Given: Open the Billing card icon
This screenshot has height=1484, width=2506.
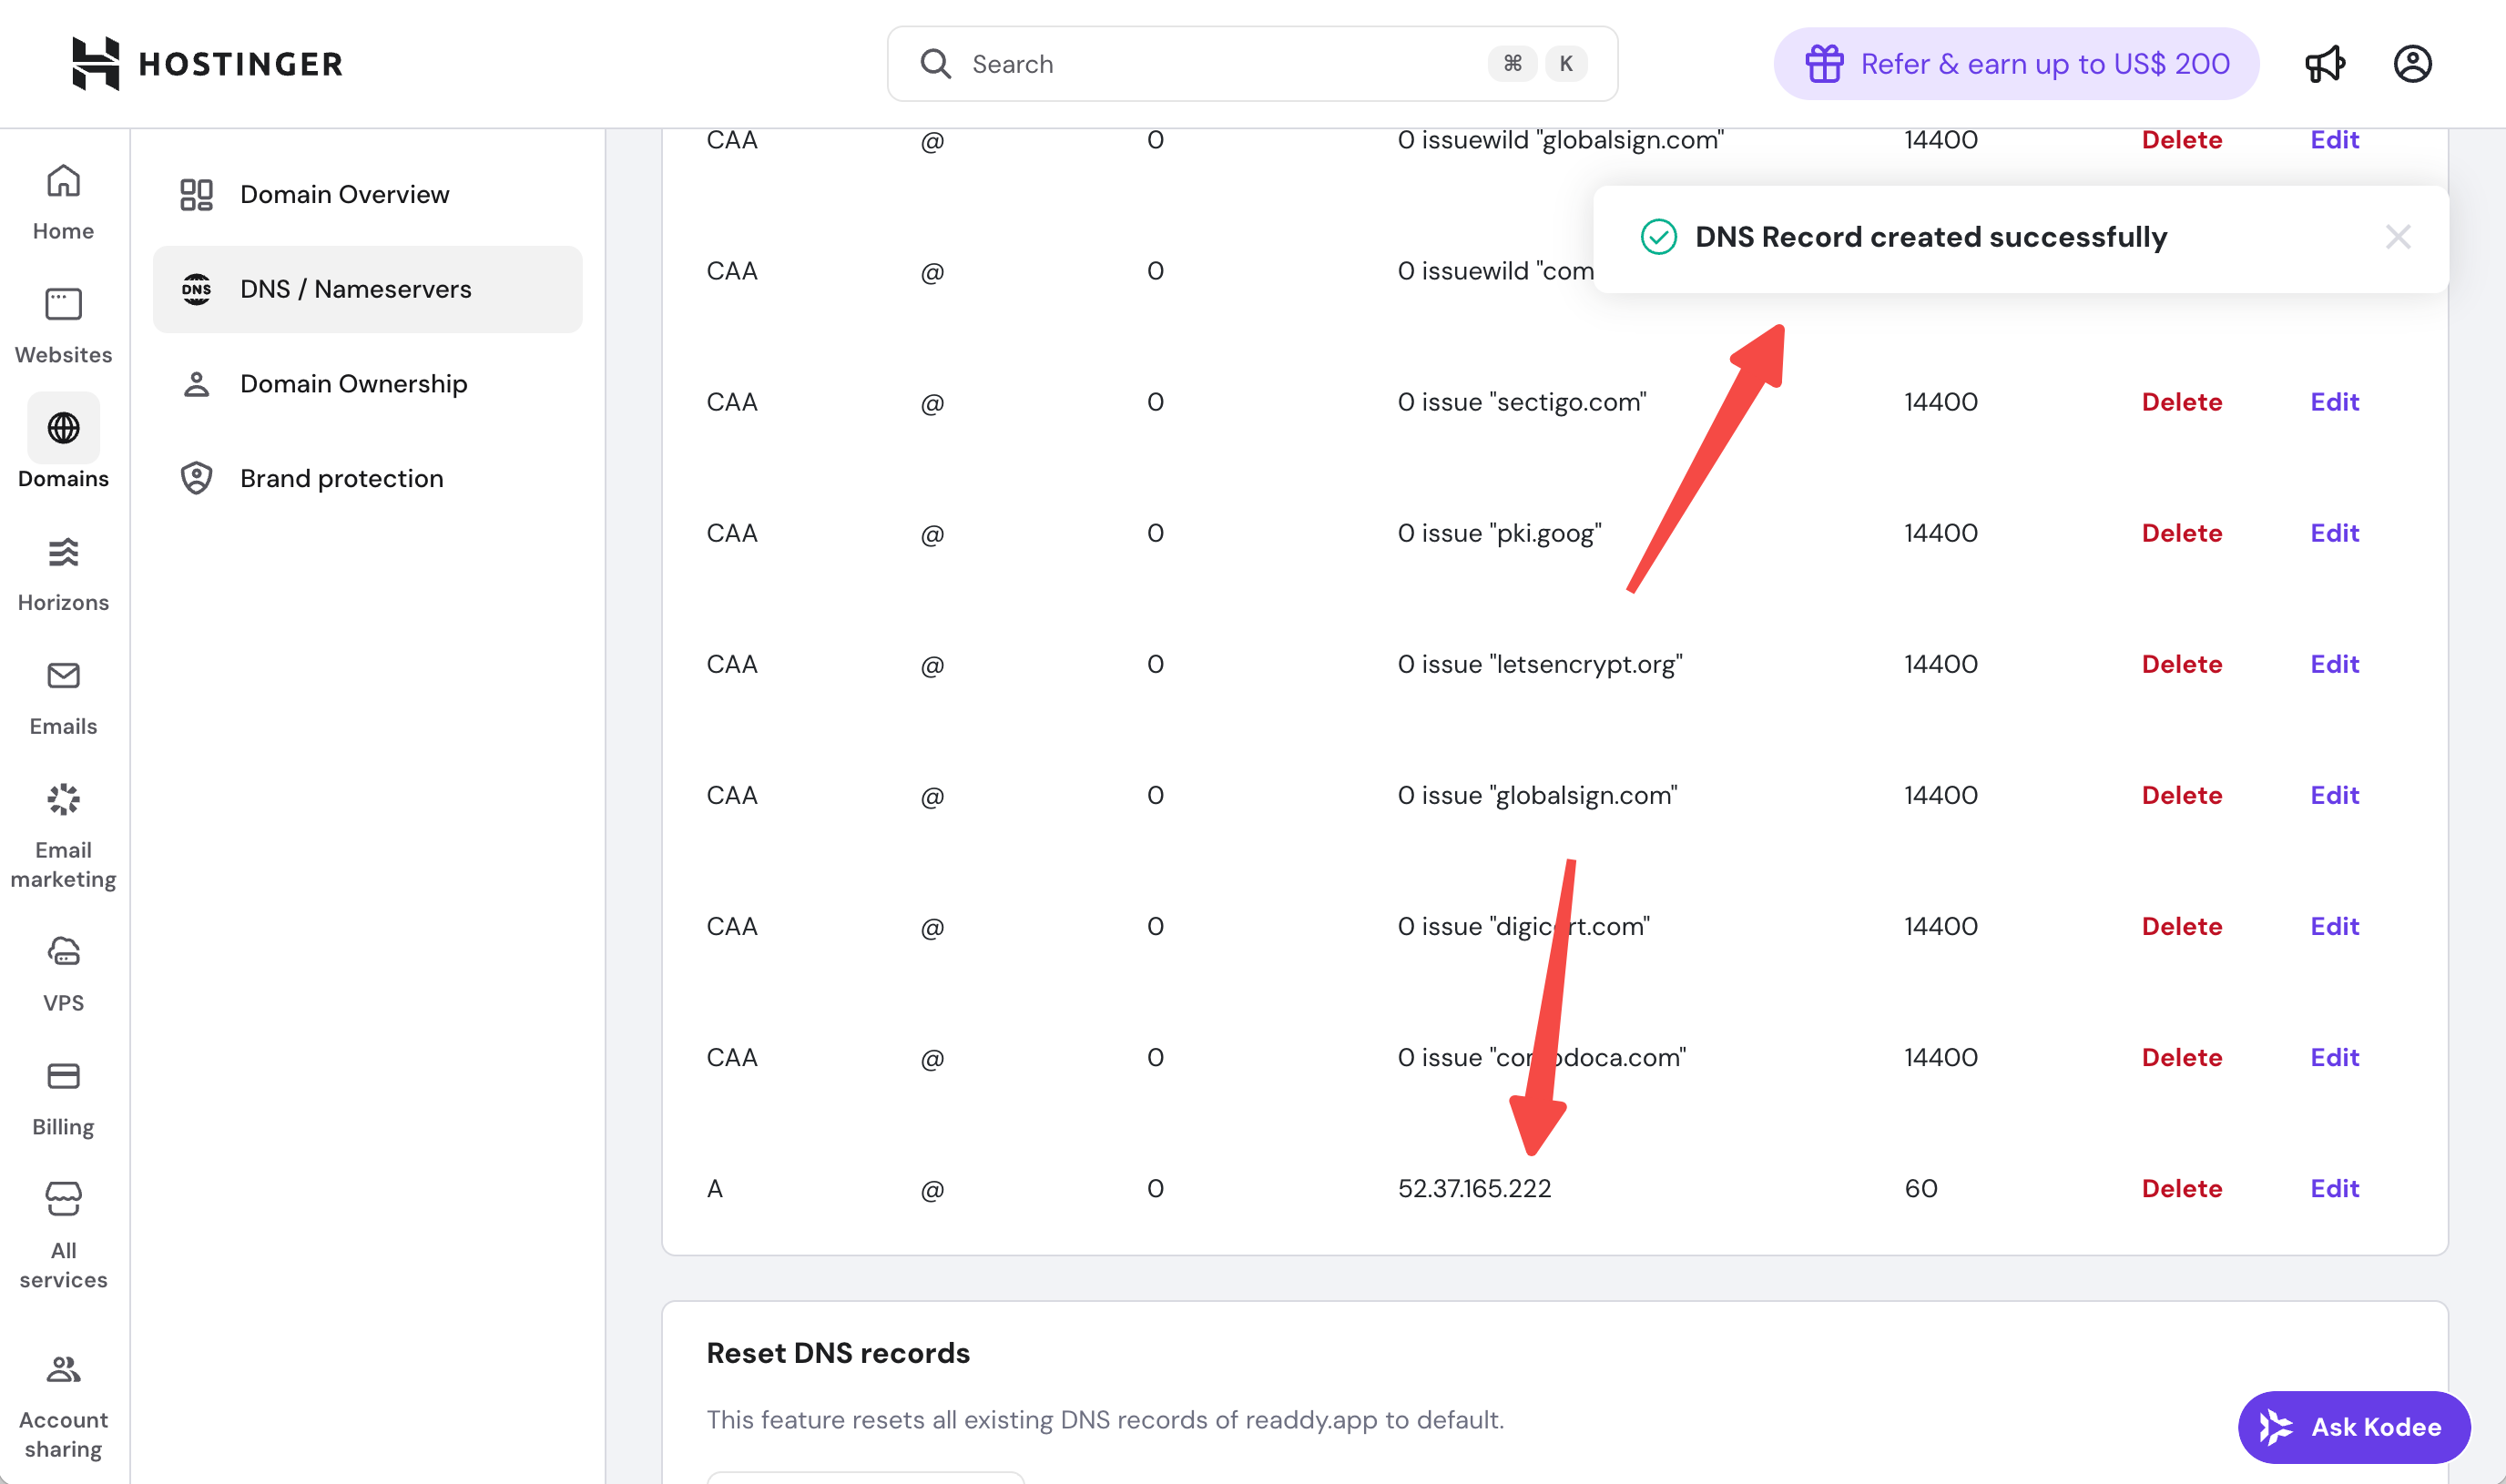Looking at the screenshot, I should pos(63,1076).
